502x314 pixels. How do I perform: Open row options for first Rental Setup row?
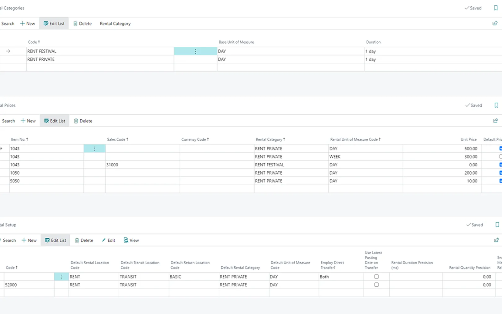click(x=61, y=277)
